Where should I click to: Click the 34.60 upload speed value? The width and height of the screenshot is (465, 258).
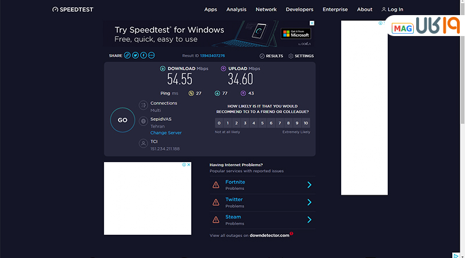tap(241, 79)
